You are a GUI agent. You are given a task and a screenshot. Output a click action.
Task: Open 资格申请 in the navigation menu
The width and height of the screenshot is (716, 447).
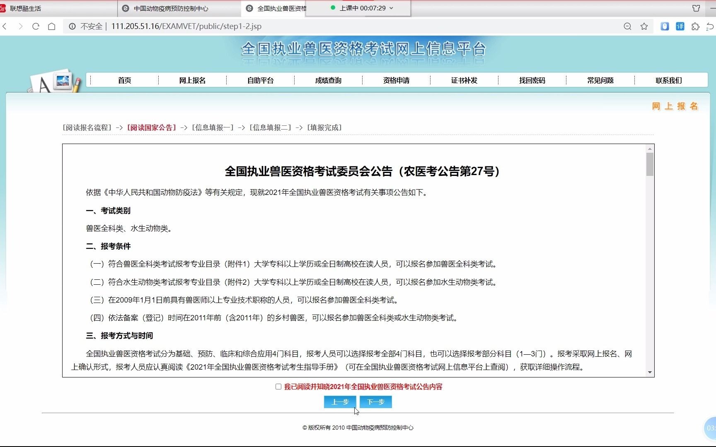click(x=396, y=80)
